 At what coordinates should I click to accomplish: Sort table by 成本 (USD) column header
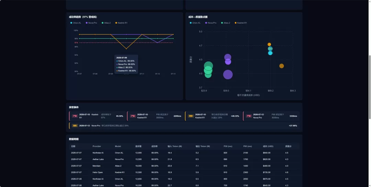268,146
